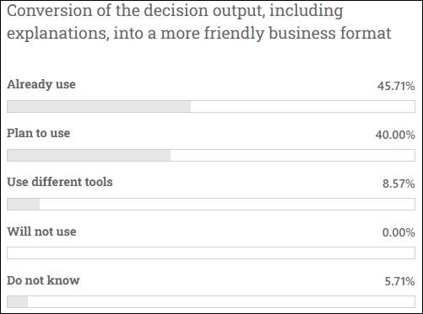423x314 pixels.
Task: Click the filled portion of Already use bar
Action: point(99,106)
